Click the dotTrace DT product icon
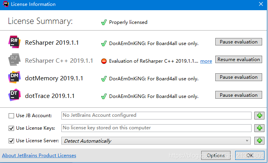 (x=14, y=95)
